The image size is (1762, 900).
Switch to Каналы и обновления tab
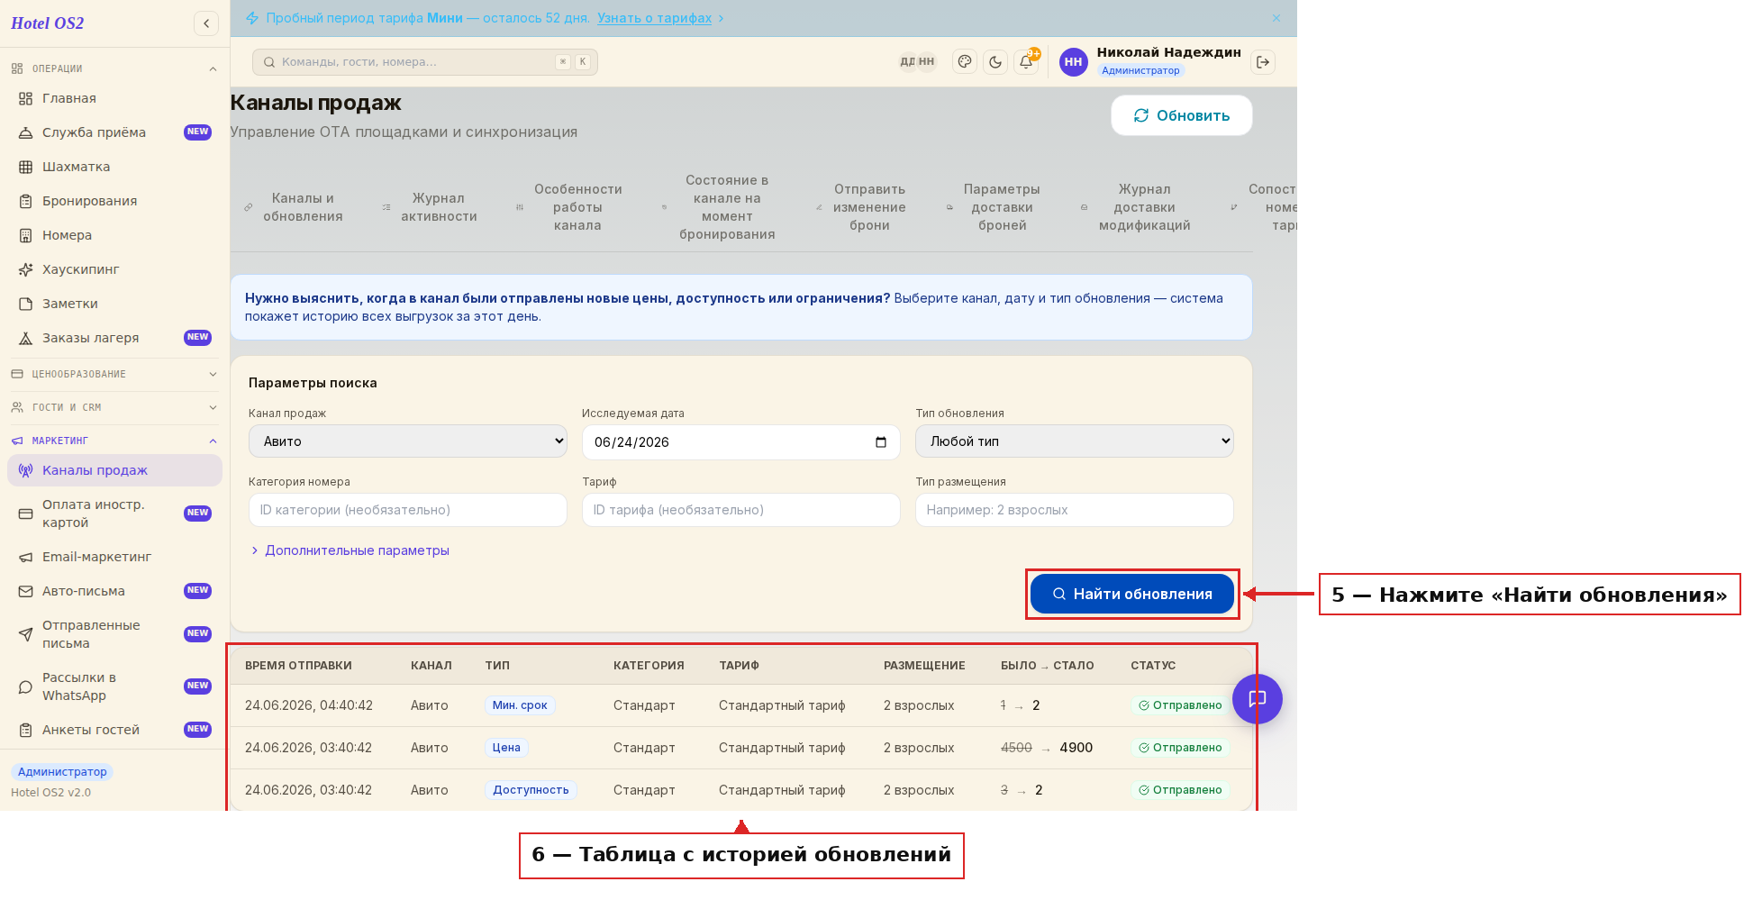[x=295, y=207]
